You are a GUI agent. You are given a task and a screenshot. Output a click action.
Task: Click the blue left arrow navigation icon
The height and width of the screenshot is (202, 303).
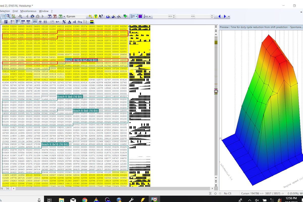coord(219,16)
